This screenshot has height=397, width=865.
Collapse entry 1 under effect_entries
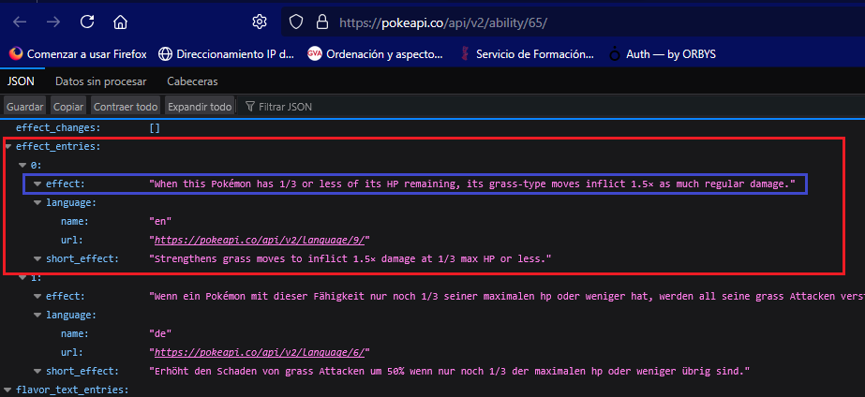click(22, 278)
